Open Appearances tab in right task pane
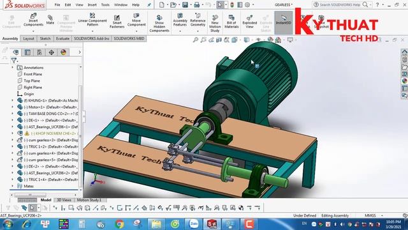This screenshot has height=230, width=408. point(404,81)
